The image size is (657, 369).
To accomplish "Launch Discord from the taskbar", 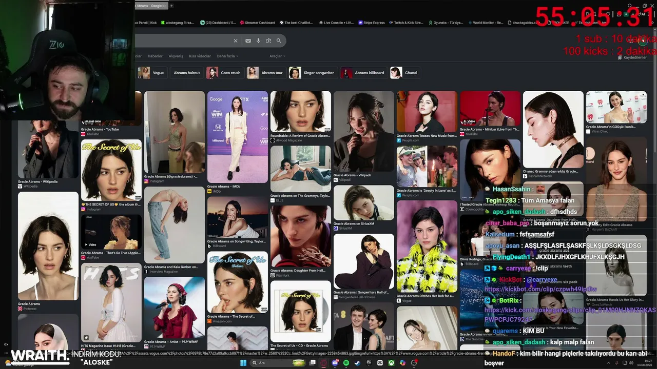I will pos(335,363).
